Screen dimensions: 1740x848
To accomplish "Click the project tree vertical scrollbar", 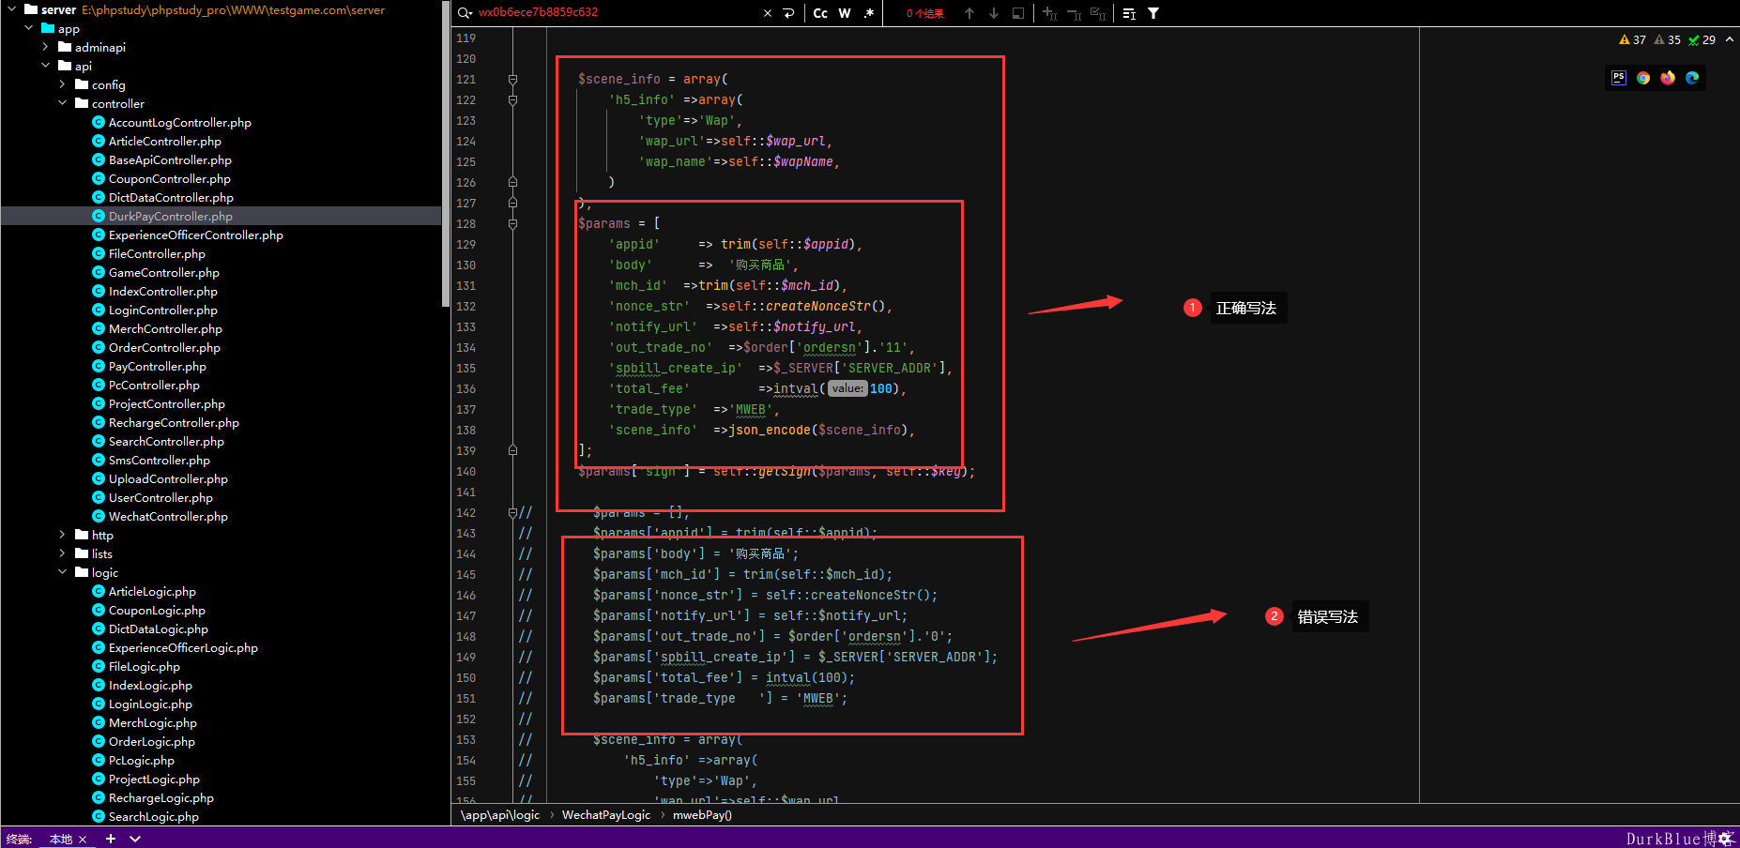I will point(445,154).
